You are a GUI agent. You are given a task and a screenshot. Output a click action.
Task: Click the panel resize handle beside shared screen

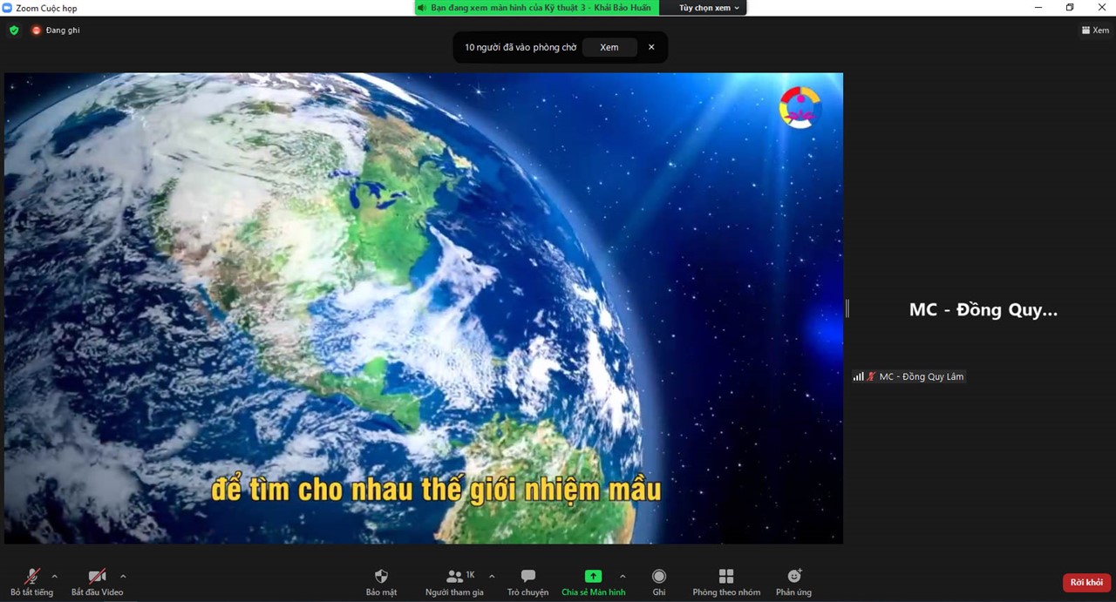(847, 308)
